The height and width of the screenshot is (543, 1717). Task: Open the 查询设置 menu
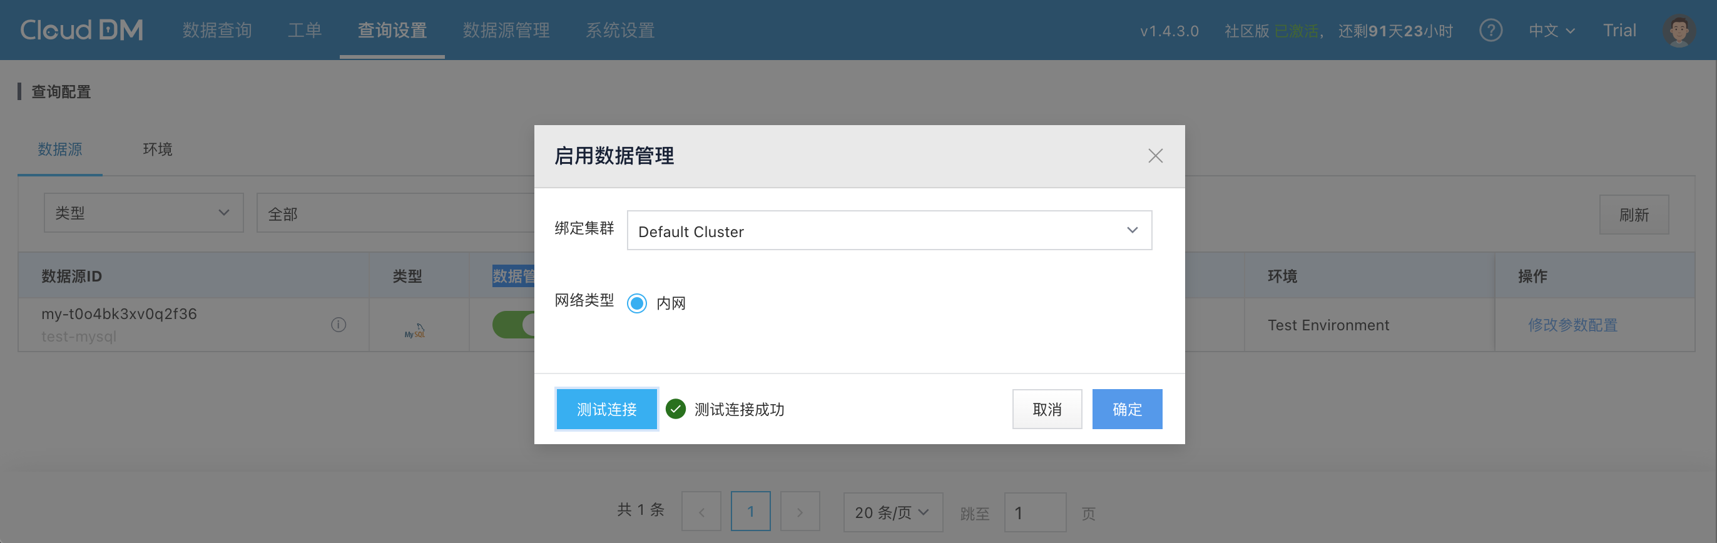tap(392, 30)
